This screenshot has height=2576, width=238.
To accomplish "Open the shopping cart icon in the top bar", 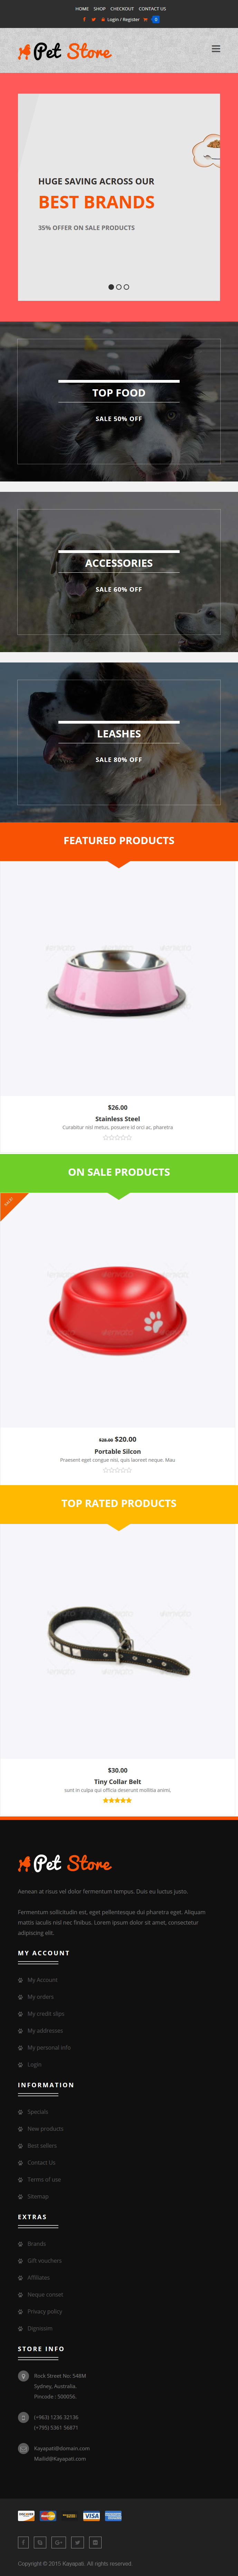I will [x=145, y=19].
